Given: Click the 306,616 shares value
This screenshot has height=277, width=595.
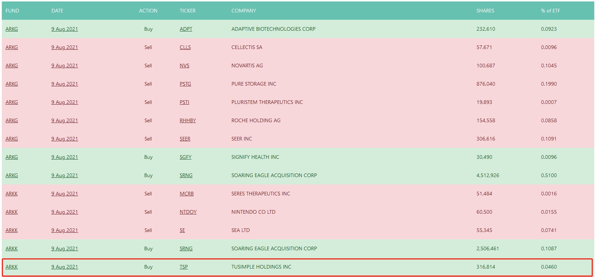Looking at the screenshot, I should click(486, 139).
